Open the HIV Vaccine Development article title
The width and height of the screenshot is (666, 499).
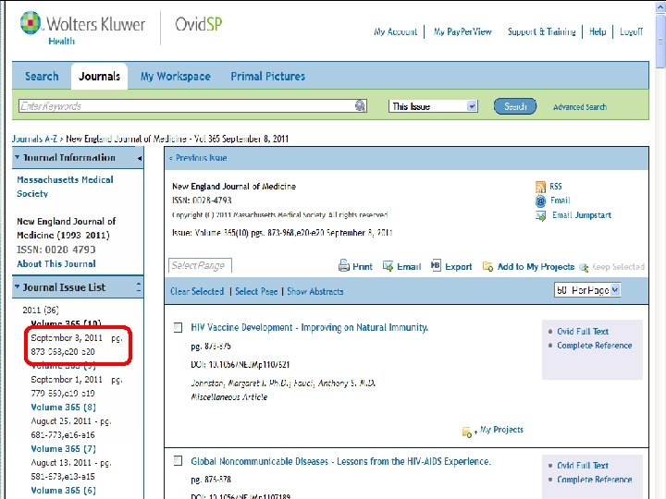click(x=309, y=327)
